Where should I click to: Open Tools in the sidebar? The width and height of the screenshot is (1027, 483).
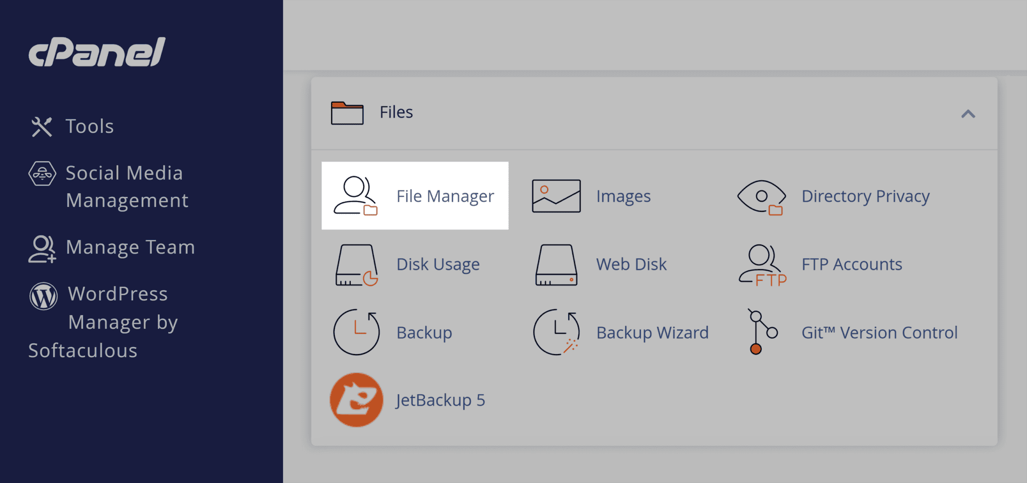pyautogui.click(x=89, y=127)
